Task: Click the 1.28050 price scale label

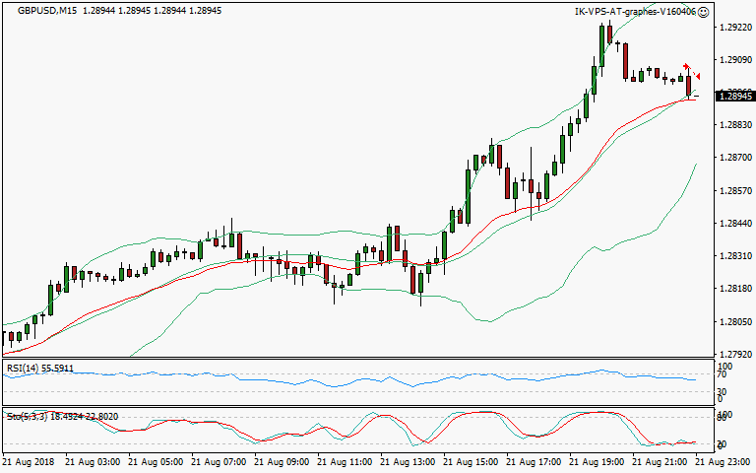Action: click(x=735, y=321)
